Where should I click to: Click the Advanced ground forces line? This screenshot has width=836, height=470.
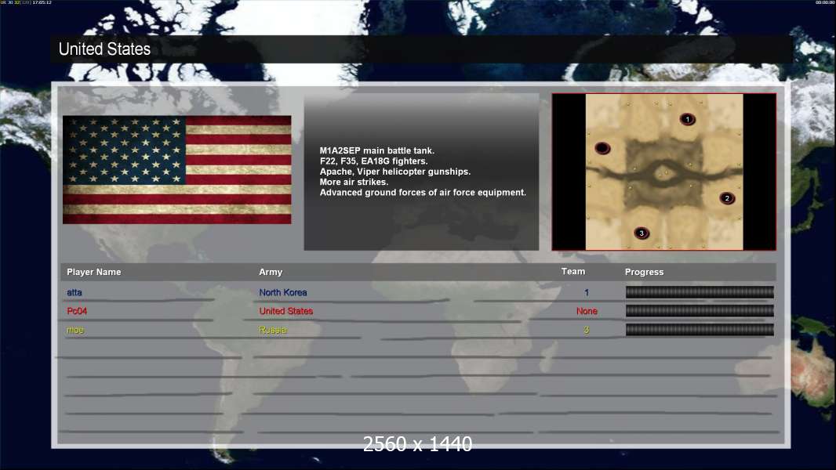click(x=423, y=192)
